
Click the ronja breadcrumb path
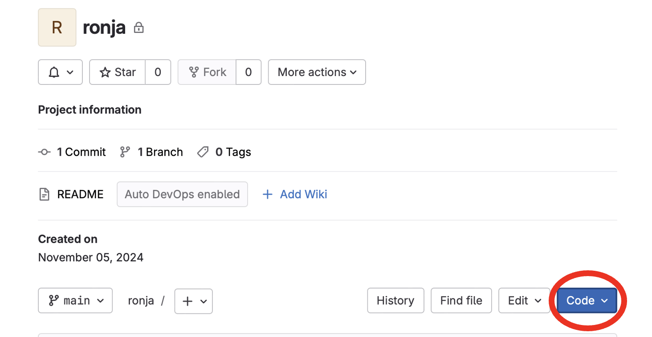point(141,301)
